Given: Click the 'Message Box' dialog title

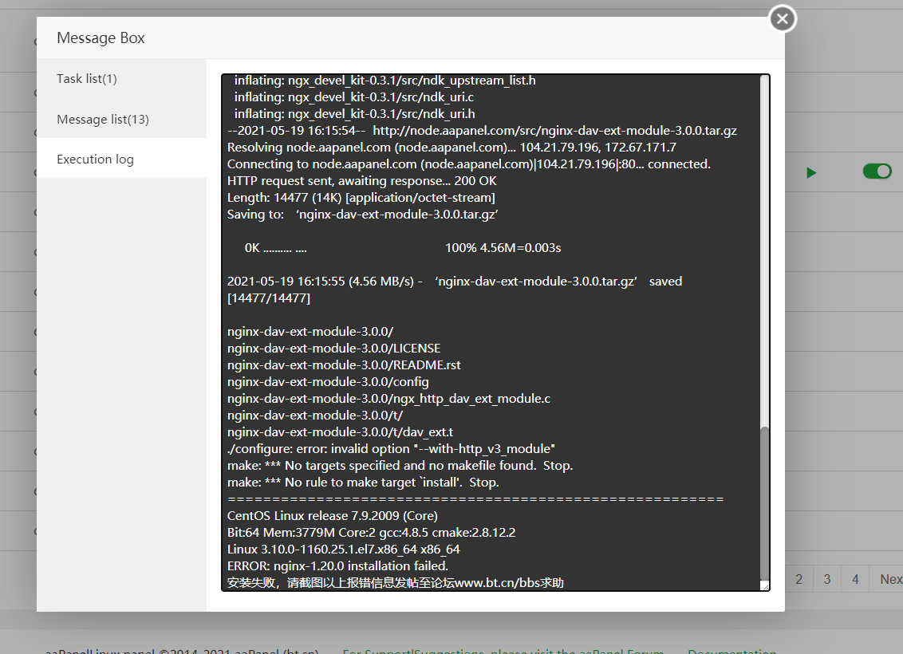Looking at the screenshot, I should click(101, 38).
